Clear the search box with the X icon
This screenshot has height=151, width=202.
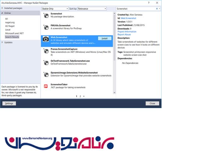click(157, 9)
